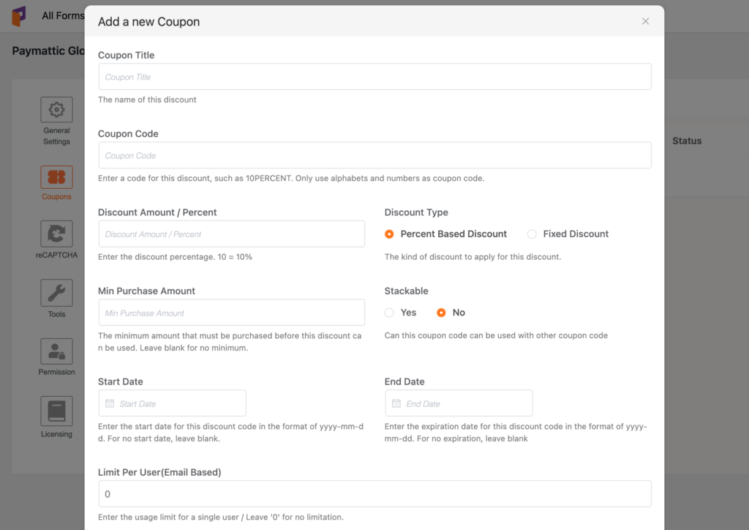The width and height of the screenshot is (749, 530).
Task: Set Stackable to No
Action: point(441,313)
